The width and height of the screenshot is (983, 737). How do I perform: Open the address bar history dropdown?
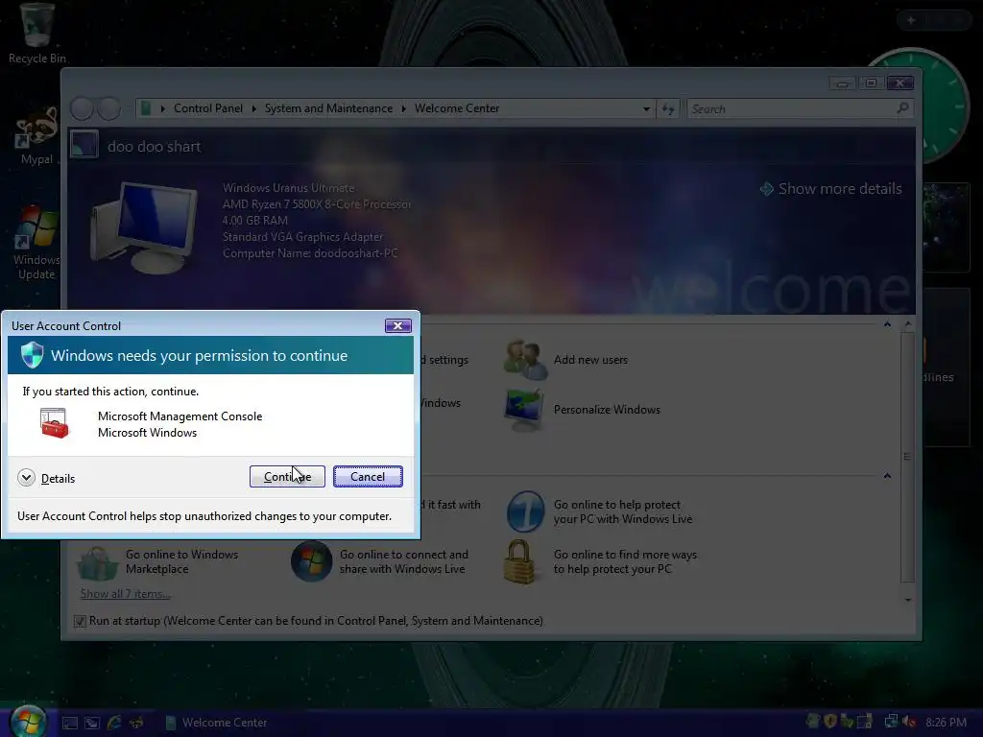coord(646,109)
